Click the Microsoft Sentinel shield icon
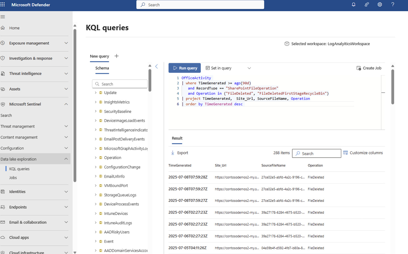 [x=3, y=104]
